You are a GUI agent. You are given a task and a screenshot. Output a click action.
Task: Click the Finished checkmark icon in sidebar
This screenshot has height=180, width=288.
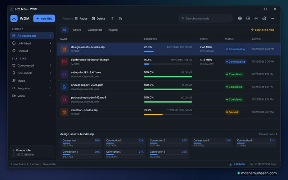[14, 51]
